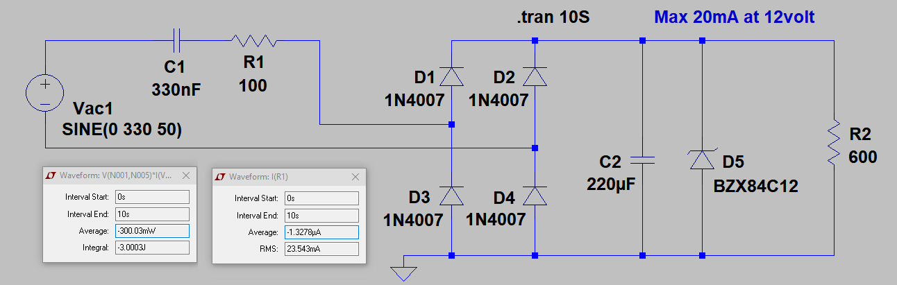897x285 pixels.
Task: Click the Interval End field in I(R1) dialog
Action: coord(321,214)
